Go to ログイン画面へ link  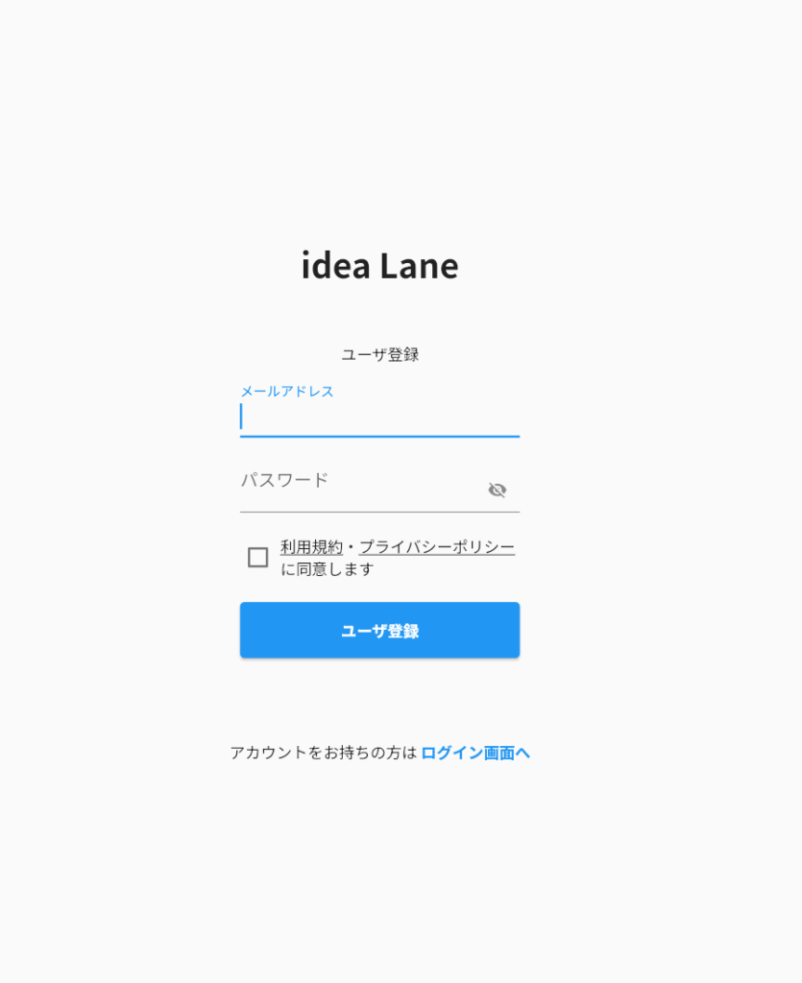tap(475, 753)
